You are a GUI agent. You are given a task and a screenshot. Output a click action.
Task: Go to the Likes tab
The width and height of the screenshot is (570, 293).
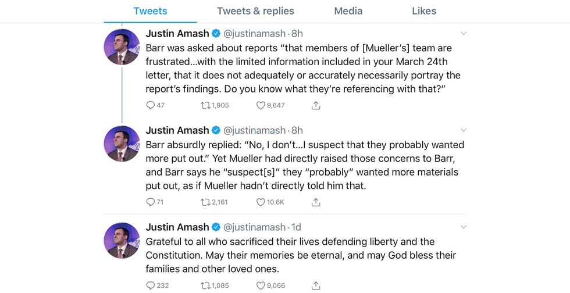(424, 11)
